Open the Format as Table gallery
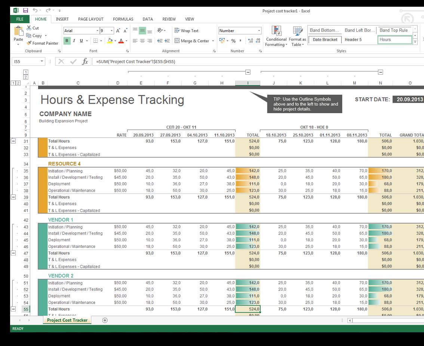This screenshot has width=424, height=346. coord(298,37)
